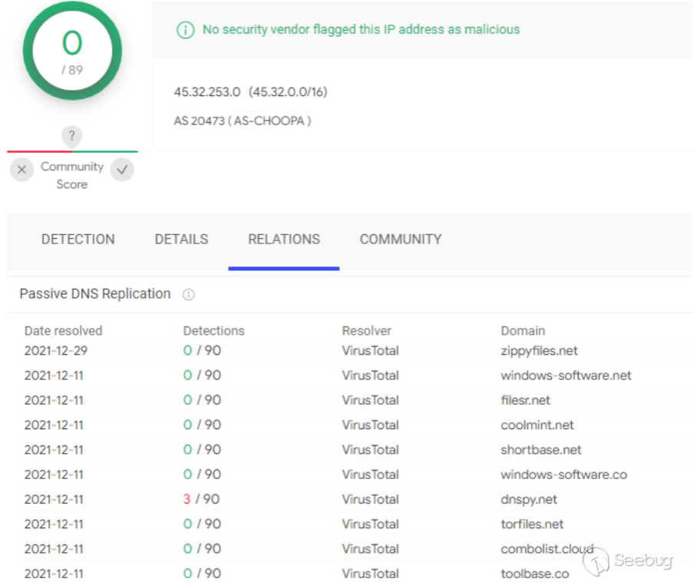Click the AS-CHOOPA autonomous system text

[x=242, y=121]
